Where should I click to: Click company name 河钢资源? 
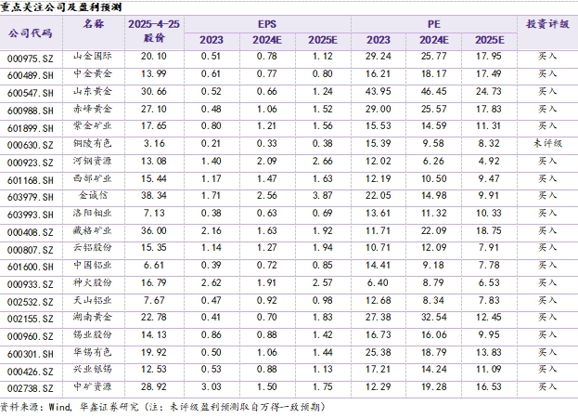(93, 161)
